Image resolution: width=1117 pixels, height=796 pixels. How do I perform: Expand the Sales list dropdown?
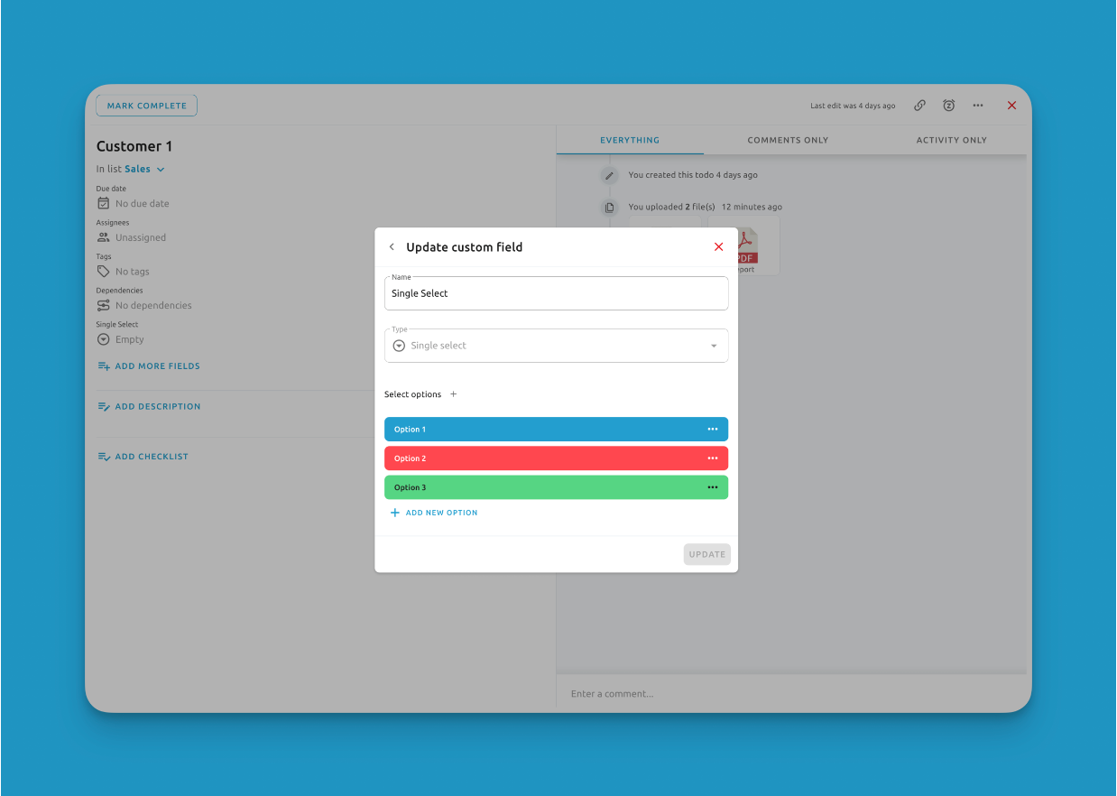[x=161, y=170]
